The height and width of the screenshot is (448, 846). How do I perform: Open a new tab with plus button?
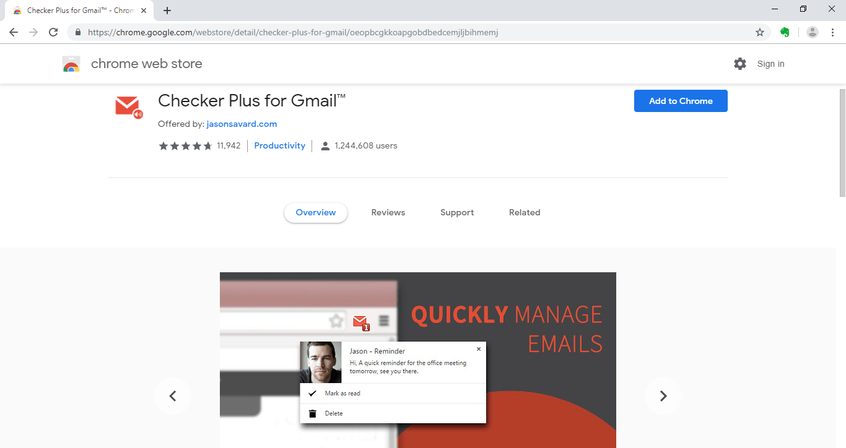click(167, 11)
